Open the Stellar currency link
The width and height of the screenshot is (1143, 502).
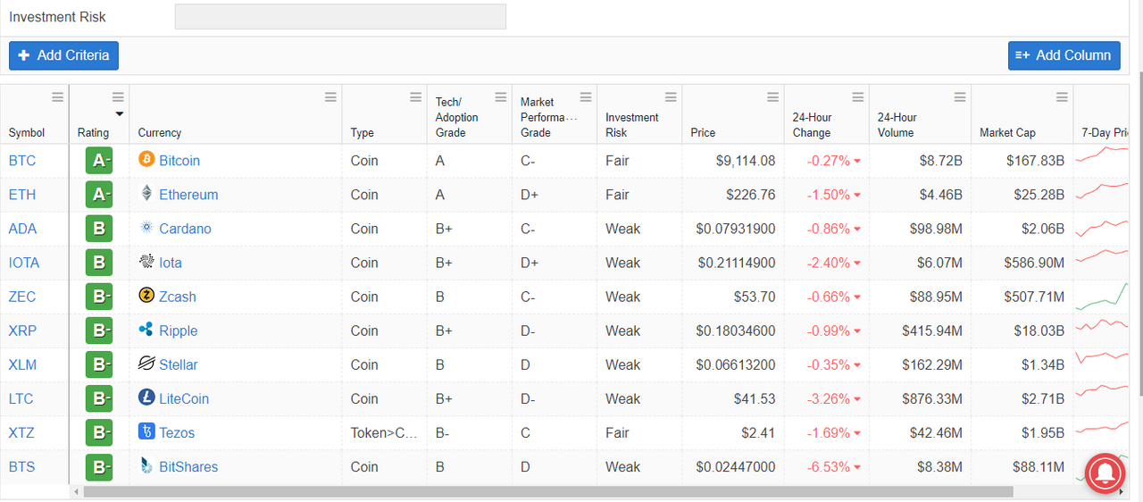coord(179,364)
